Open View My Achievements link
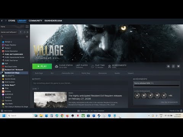 point(169,102)
